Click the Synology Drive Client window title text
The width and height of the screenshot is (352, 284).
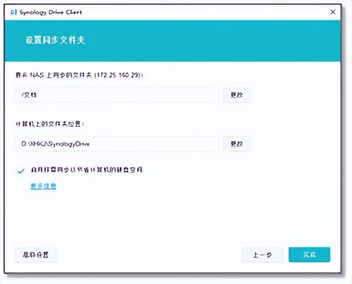click(51, 12)
